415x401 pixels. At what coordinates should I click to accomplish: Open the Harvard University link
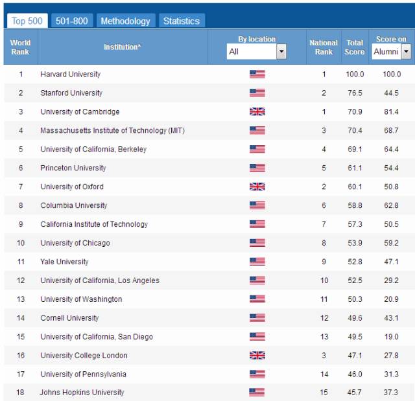[71, 74]
